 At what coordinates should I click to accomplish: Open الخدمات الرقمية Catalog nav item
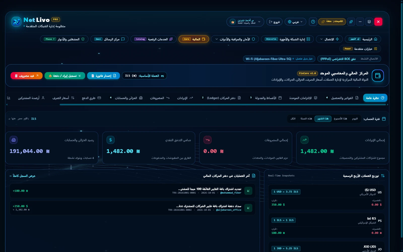pos(153,39)
